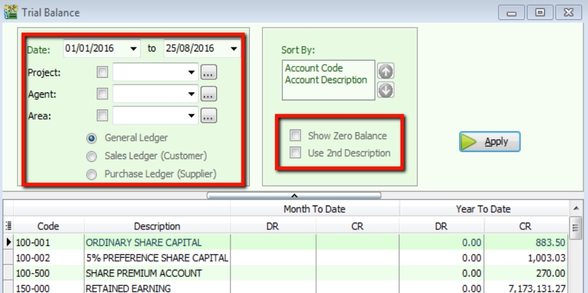This screenshot has height=293, width=588.
Task: Collapse the filter panel using the splitter arrow
Action: 294,195
